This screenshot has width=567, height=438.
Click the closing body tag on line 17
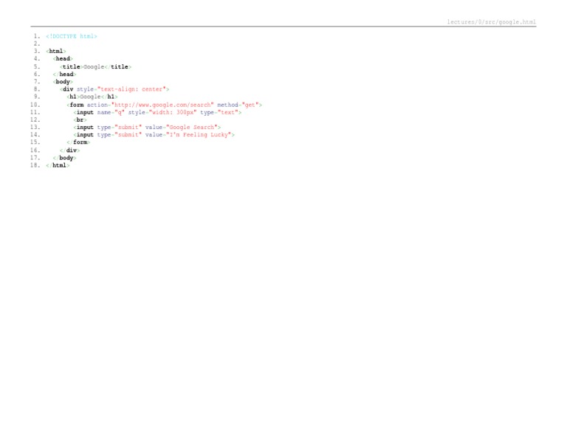coord(65,158)
